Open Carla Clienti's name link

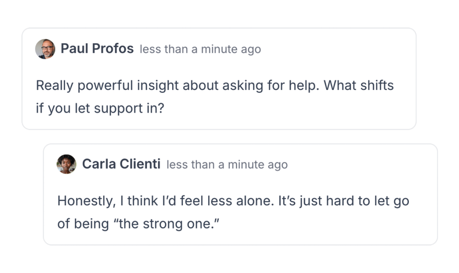(121, 164)
